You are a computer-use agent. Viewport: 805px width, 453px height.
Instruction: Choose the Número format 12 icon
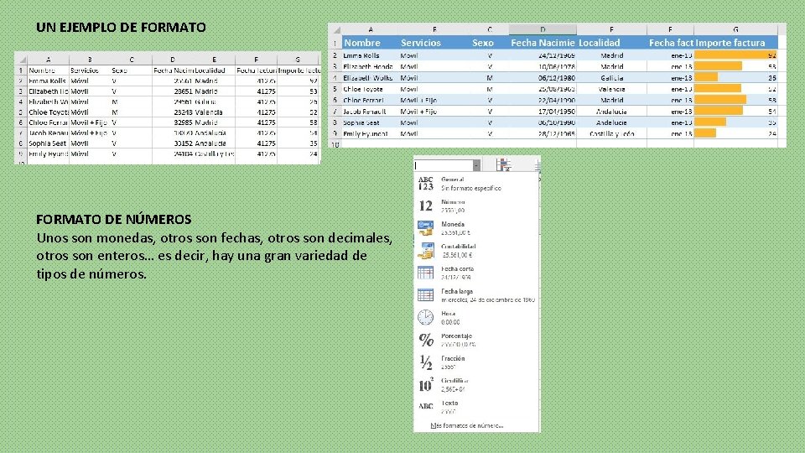[426, 206]
